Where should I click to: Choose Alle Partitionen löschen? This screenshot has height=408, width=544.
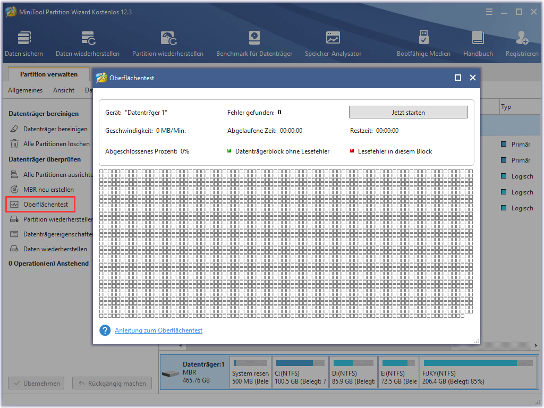(x=50, y=144)
